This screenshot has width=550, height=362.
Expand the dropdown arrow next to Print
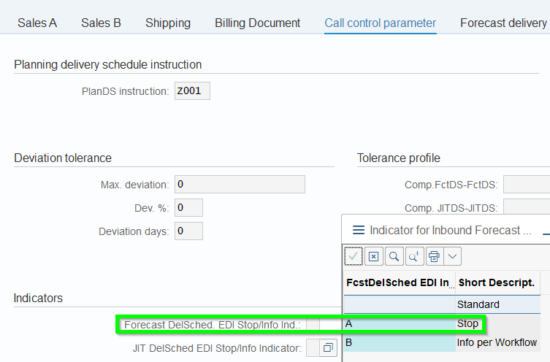pyautogui.click(x=452, y=256)
